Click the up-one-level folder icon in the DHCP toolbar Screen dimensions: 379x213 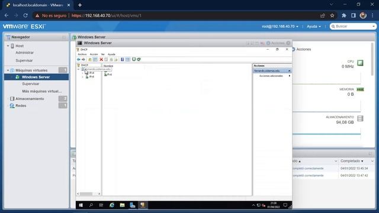tap(90, 59)
